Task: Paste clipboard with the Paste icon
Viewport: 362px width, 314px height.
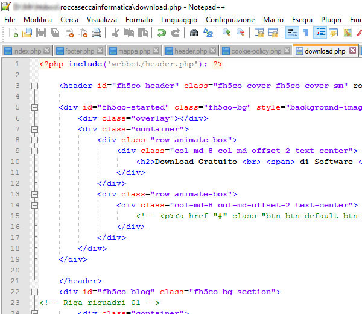Action: (143, 33)
